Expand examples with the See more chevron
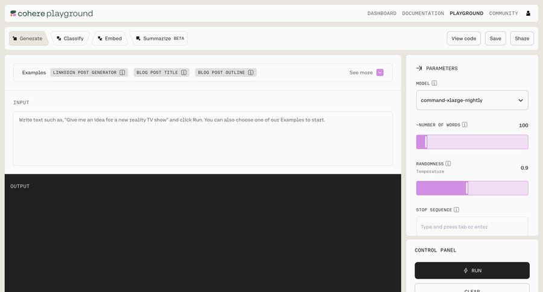The width and height of the screenshot is (543, 292). point(380,72)
